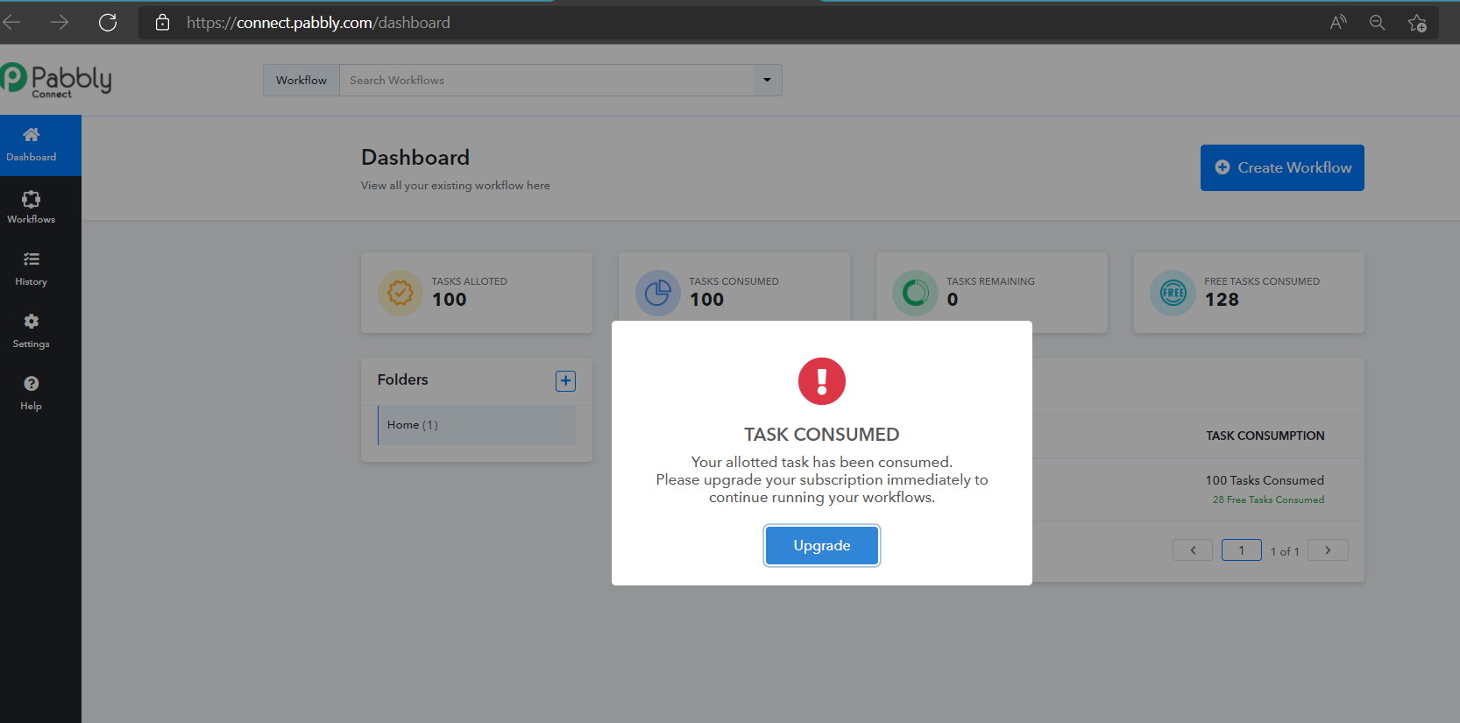The image size is (1460, 723).
Task: Add page to favorites star icon
Action: [x=1416, y=23]
